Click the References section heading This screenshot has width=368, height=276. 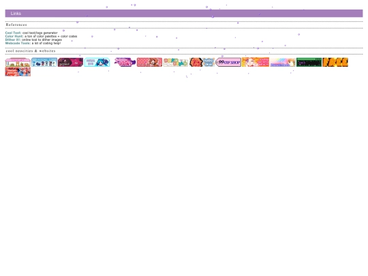16,25
